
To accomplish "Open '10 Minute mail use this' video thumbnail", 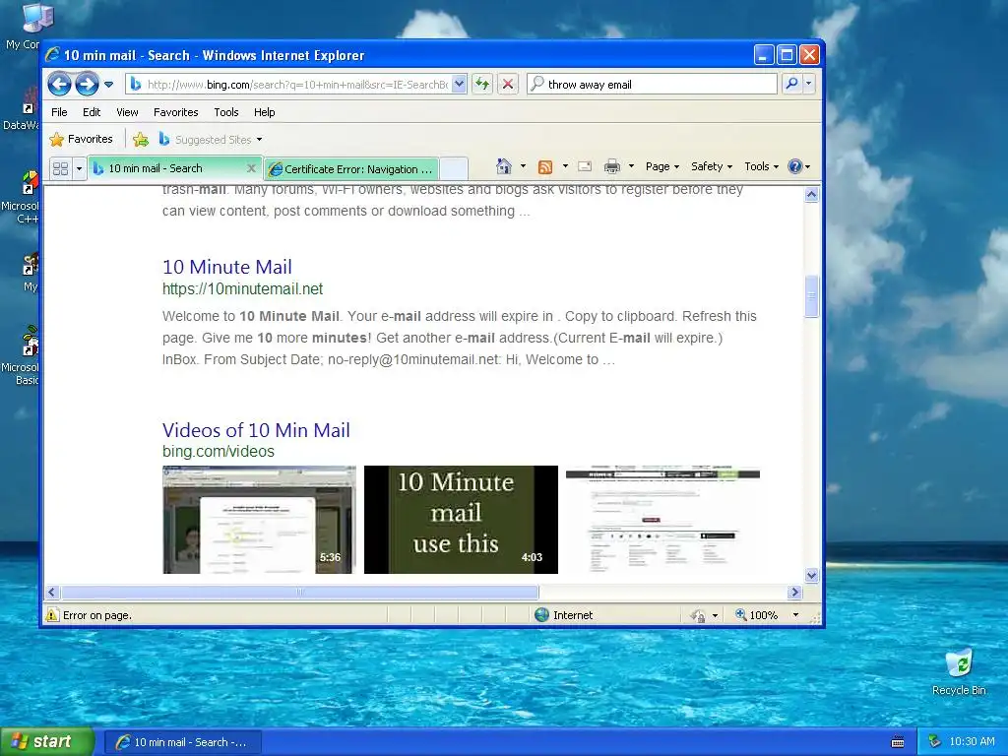I will tap(461, 520).
